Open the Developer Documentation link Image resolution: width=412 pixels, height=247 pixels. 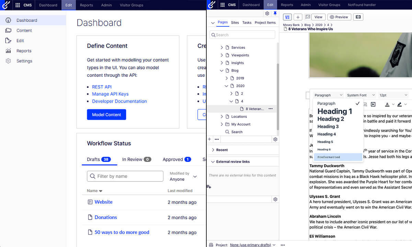tap(119, 101)
